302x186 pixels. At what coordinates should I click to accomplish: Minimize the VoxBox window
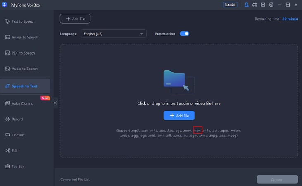click(279, 5)
